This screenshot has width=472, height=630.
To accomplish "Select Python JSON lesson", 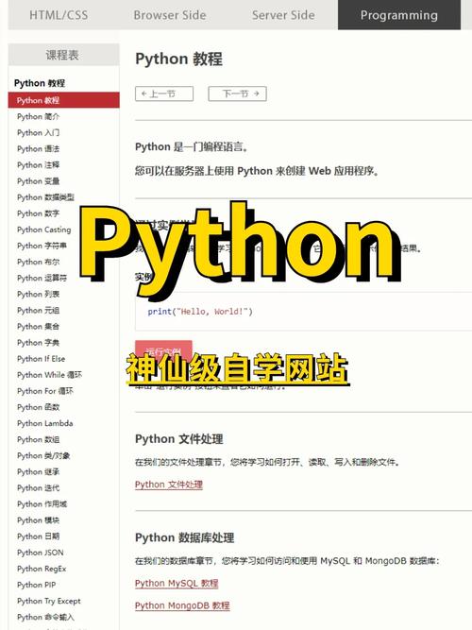I will 41,553.
